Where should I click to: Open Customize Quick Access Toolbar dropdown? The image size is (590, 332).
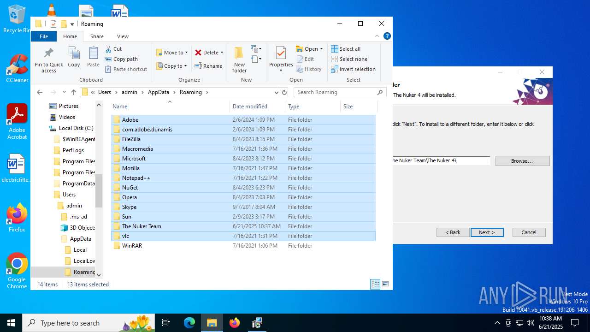point(72,24)
